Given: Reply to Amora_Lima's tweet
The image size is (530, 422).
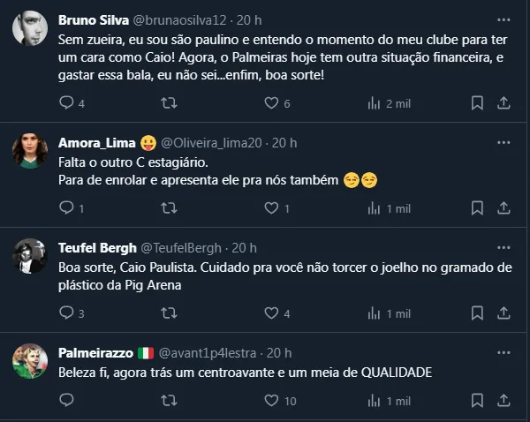Looking at the screenshot, I should click(66, 208).
